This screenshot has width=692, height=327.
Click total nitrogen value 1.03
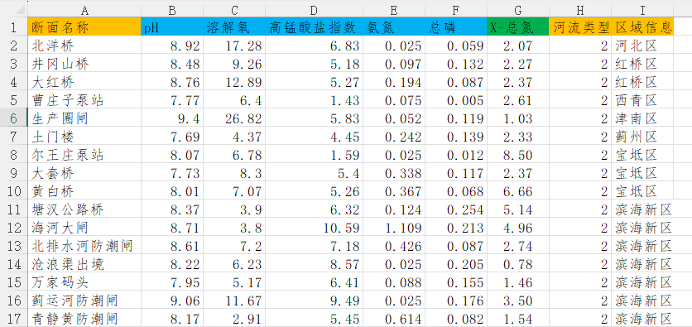point(518,118)
